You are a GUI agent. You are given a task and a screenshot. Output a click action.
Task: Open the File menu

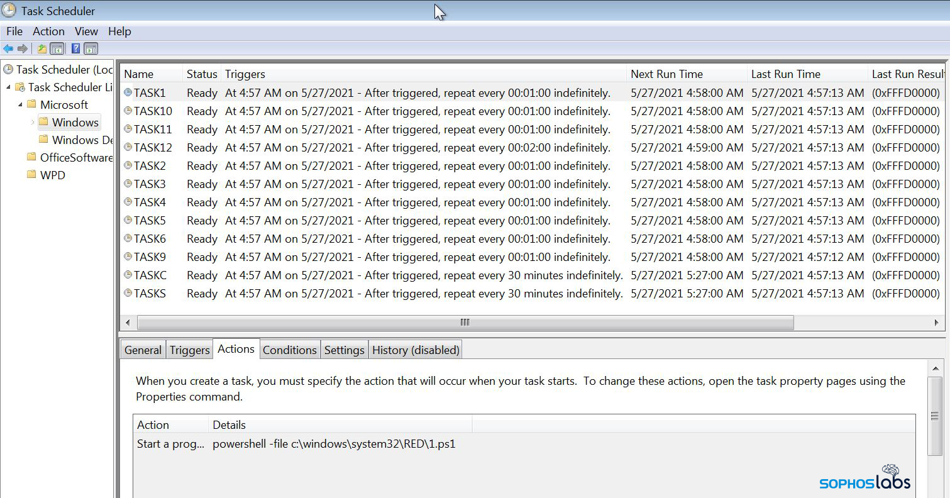point(14,31)
